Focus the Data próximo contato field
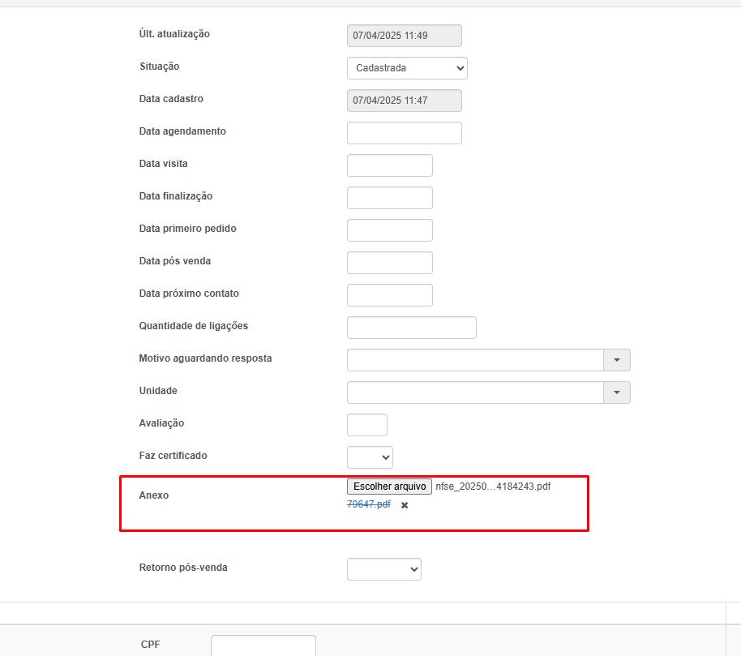This screenshot has width=741, height=656. 389,295
